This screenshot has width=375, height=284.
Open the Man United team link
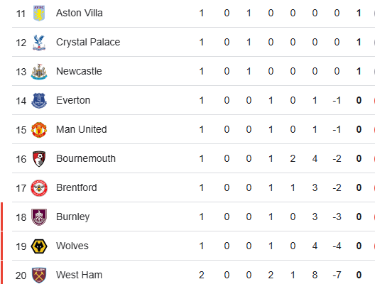point(82,129)
